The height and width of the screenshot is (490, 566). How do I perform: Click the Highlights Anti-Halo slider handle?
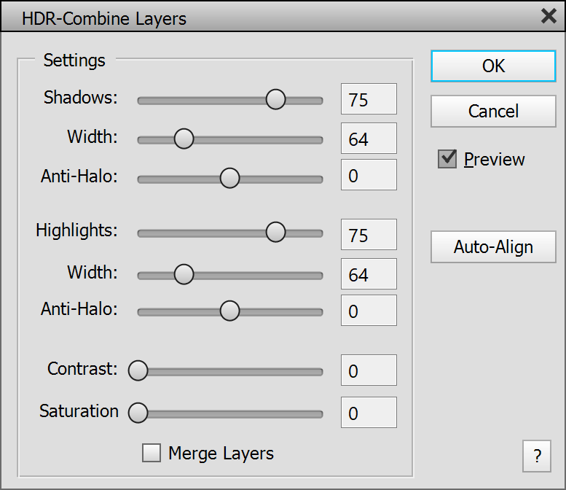pyautogui.click(x=229, y=311)
